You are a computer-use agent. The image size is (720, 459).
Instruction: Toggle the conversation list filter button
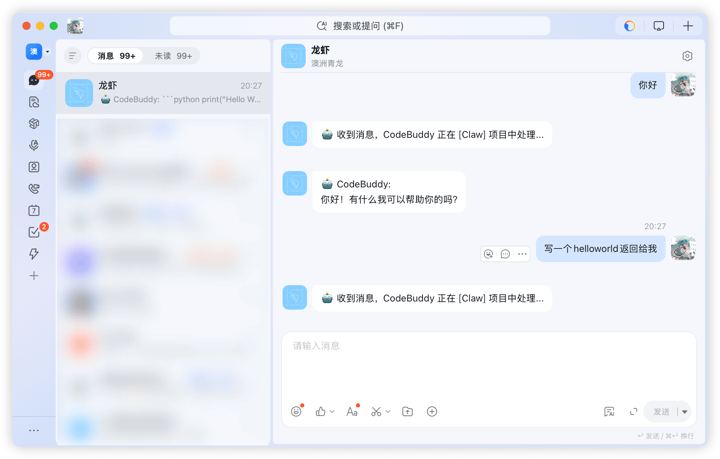click(72, 56)
